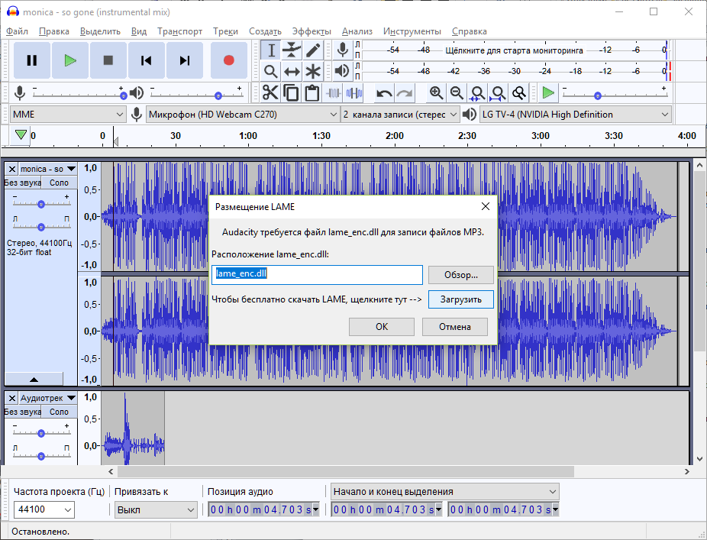Click the Copy icon in edit toolbar
Screen dimensions: 707x540
(x=292, y=93)
